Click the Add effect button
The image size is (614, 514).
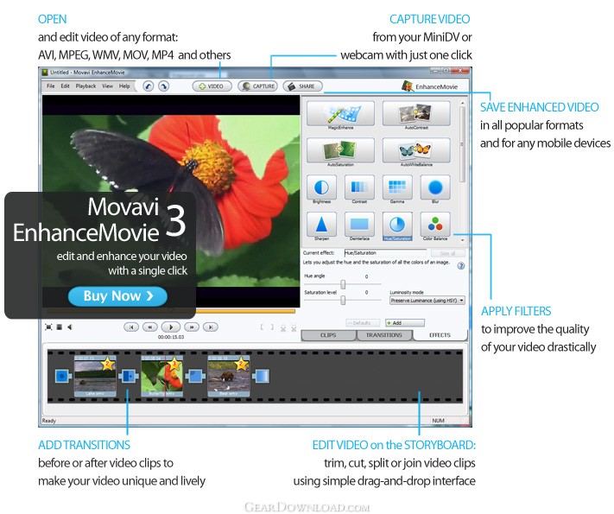pos(405,323)
